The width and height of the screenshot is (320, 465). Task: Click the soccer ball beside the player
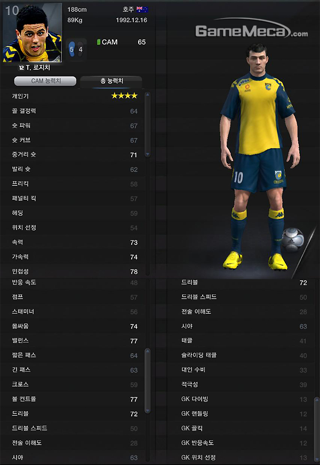tap(293, 239)
